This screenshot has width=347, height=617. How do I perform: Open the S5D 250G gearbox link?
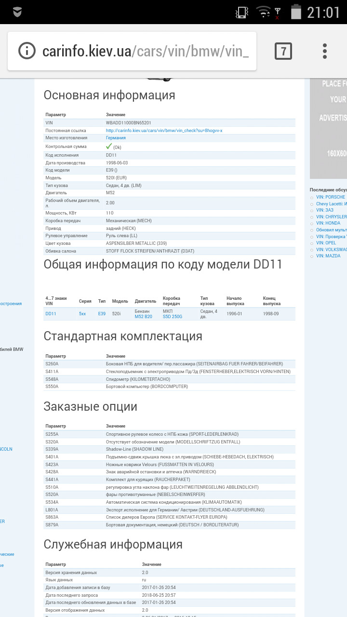click(173, 317)
